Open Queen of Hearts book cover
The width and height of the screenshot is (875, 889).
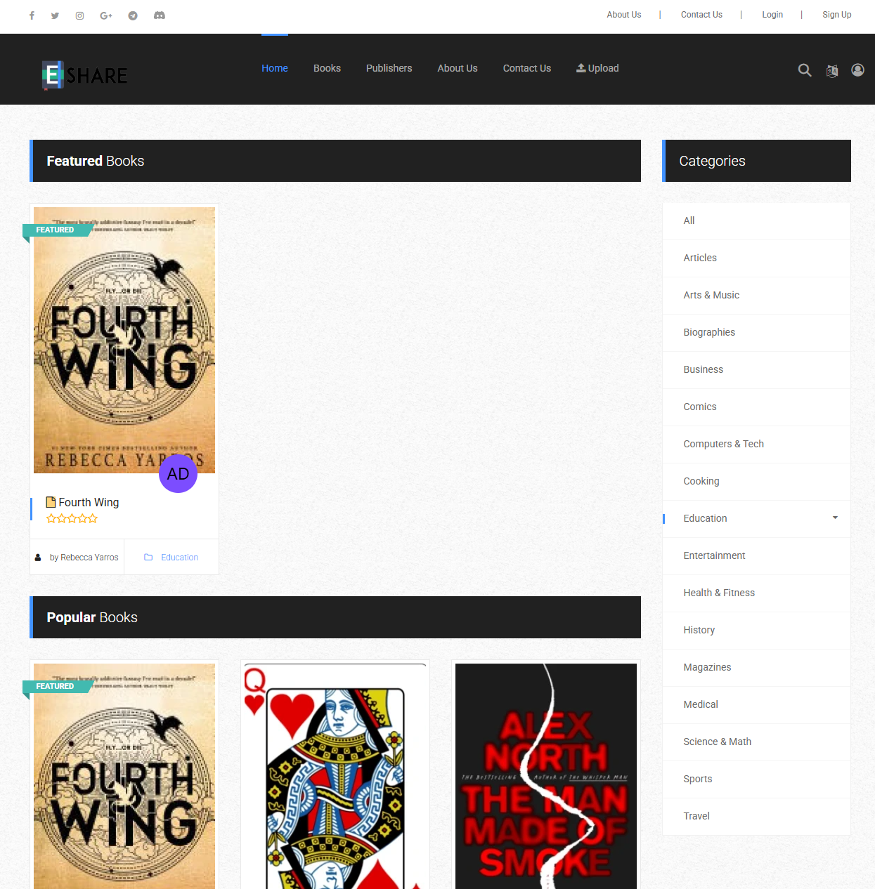click(335, 776)
